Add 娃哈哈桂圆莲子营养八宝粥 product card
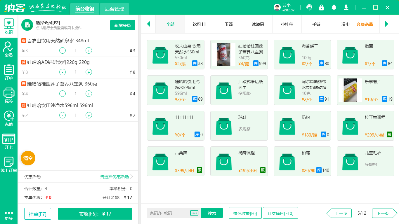The image size is (399, 224). [239, 55]
